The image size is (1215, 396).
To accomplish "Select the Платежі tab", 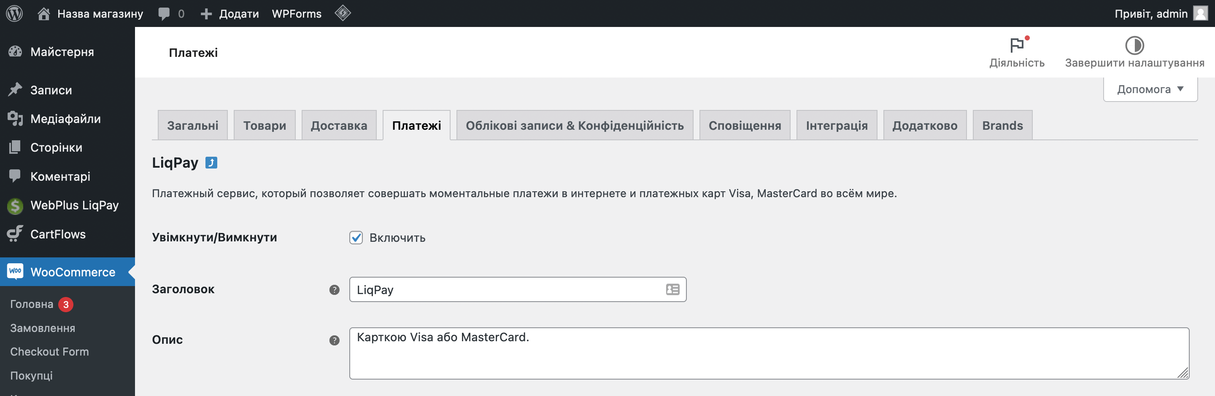I will pos(416,126).
